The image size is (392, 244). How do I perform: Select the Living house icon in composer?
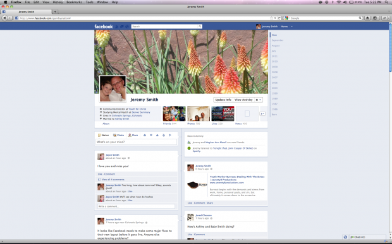157,135
